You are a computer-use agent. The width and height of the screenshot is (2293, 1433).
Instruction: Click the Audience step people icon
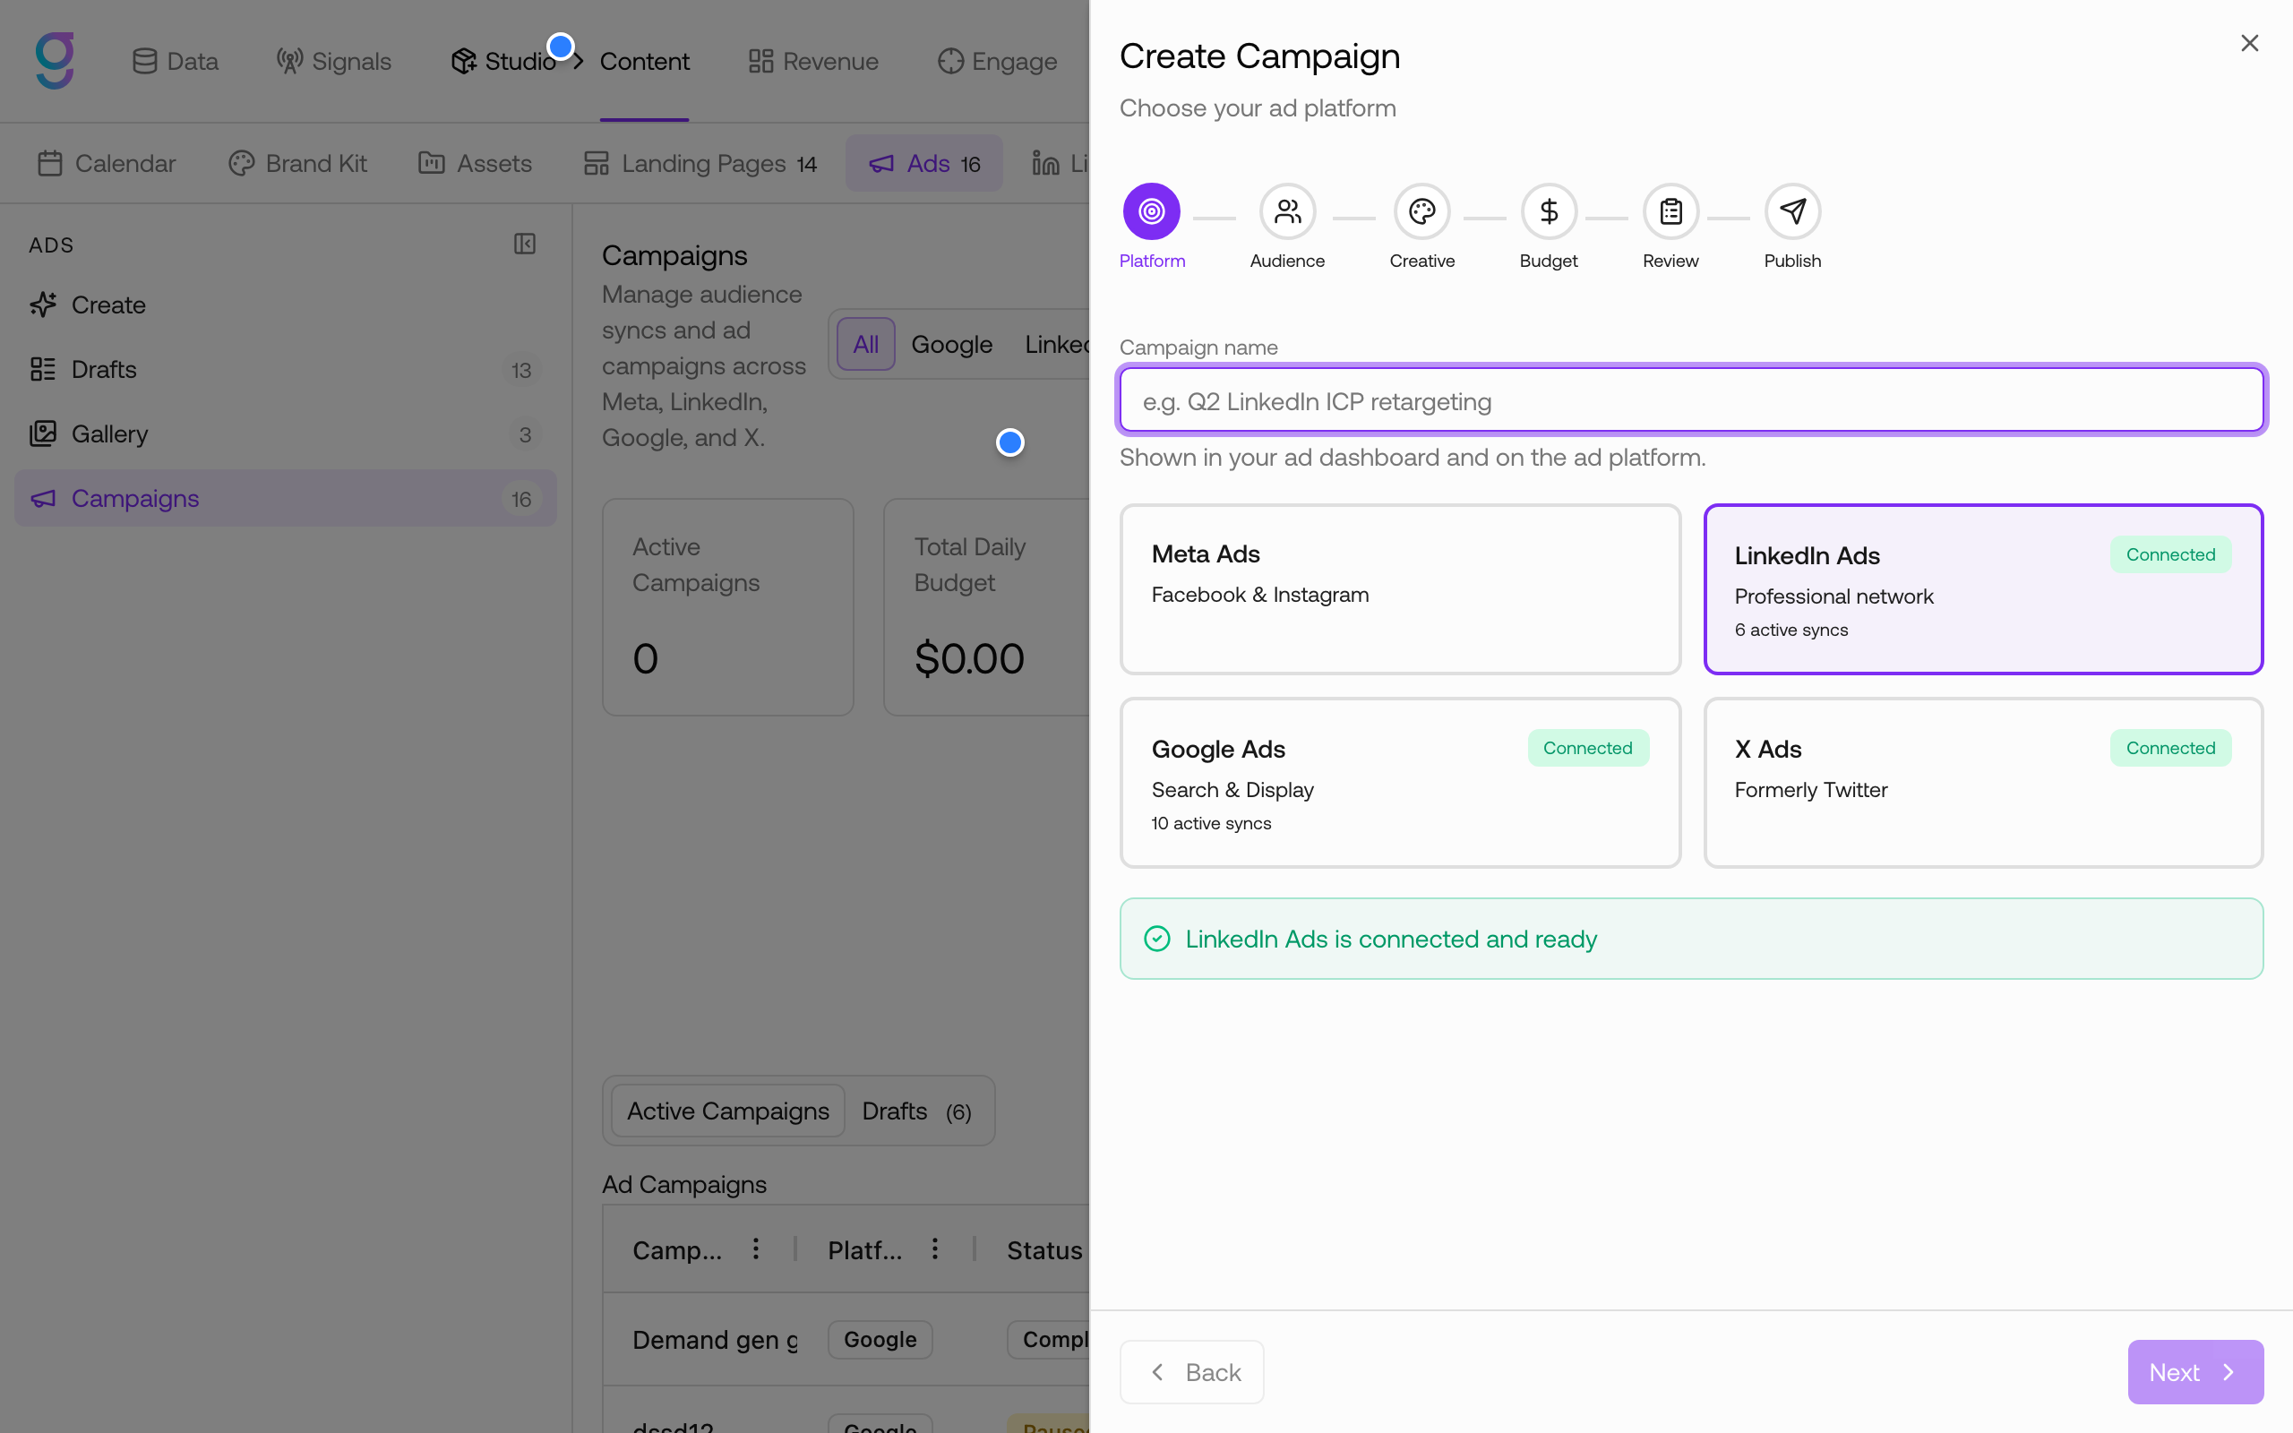click(x=1287, y=211)
